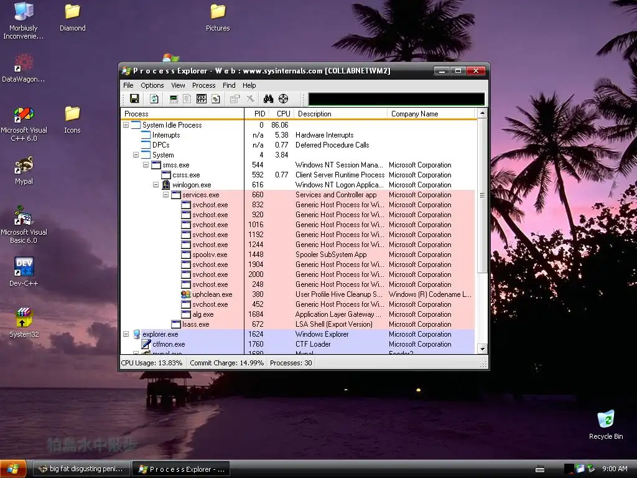Image resolution: width=637 pixels, height=478 pixels.
Task: Click the Windows Start button
Action: point(13,469)
